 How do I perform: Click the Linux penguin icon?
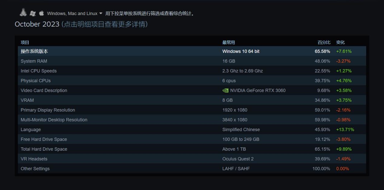coord(23,12)
